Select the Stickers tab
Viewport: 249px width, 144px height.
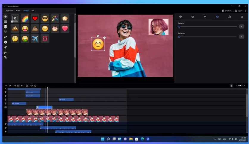26,11
